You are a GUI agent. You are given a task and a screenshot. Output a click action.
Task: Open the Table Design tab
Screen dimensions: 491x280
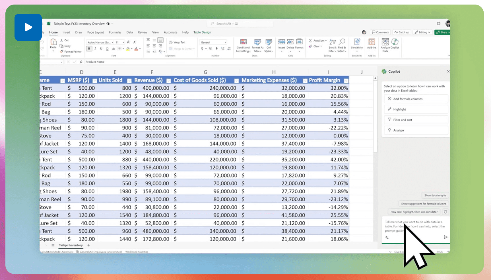tap(202, 32)
